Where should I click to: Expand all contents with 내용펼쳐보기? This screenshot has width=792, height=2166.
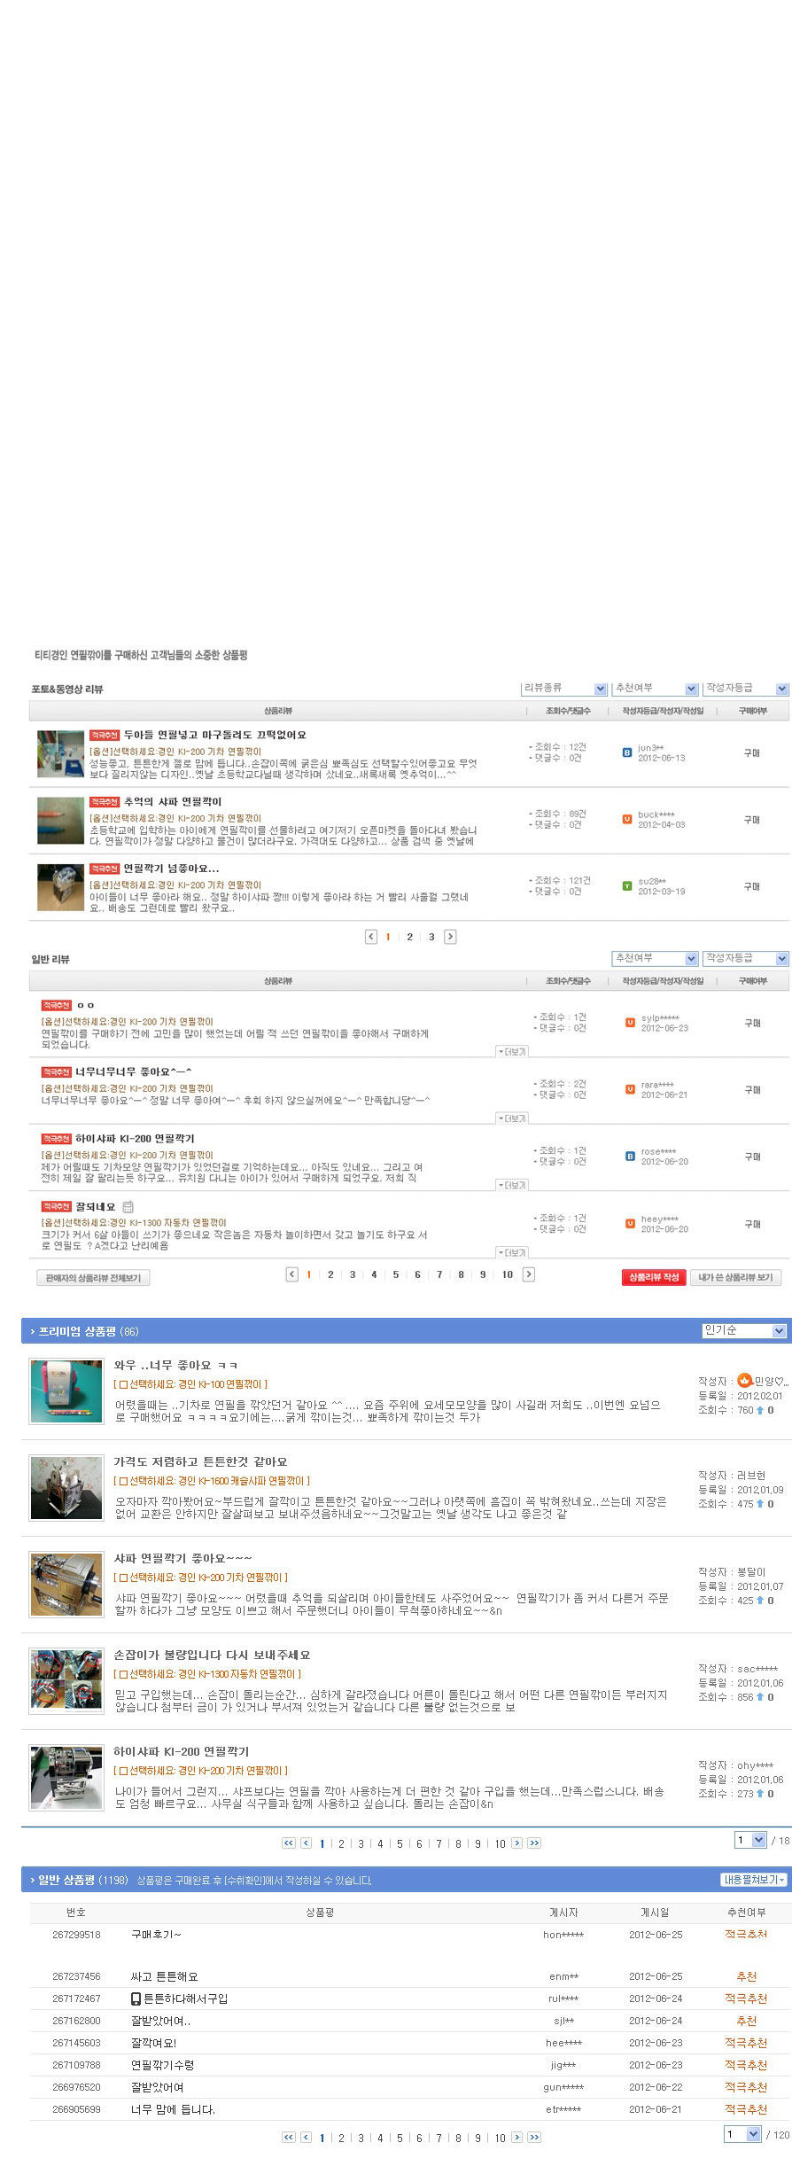click(754, 1880)
